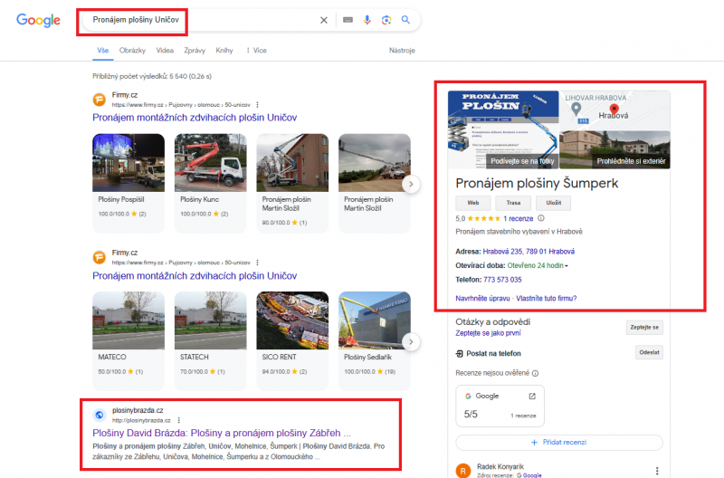Open Google Lens image search icon

386,20
